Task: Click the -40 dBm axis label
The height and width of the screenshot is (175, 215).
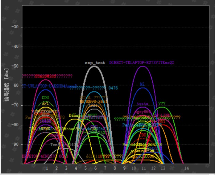Action: tap(15, 47)
